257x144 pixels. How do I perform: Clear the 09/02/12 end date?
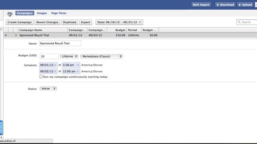55,72
